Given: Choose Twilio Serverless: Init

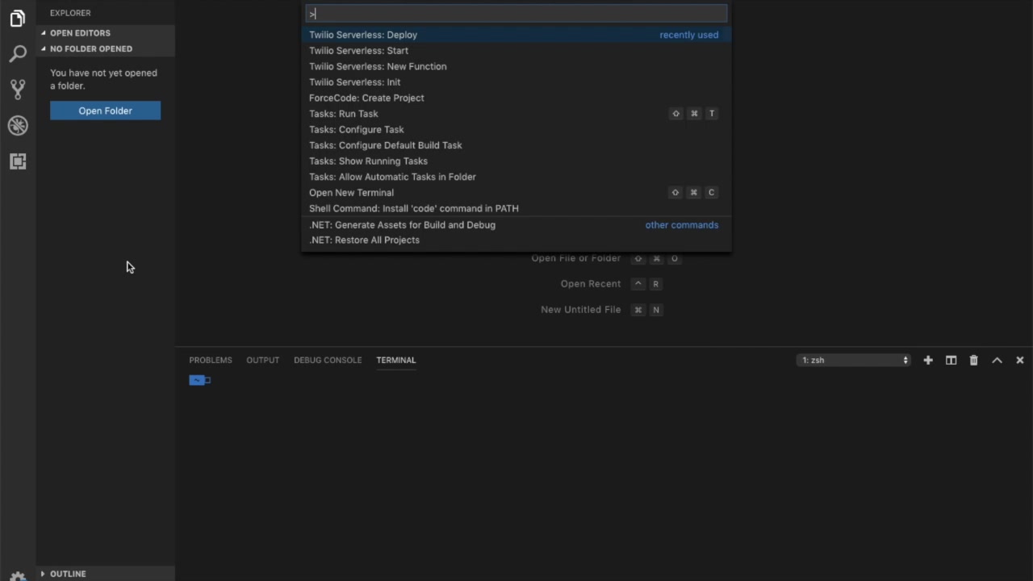Looking at the screenshot, I should pos(516,82).
